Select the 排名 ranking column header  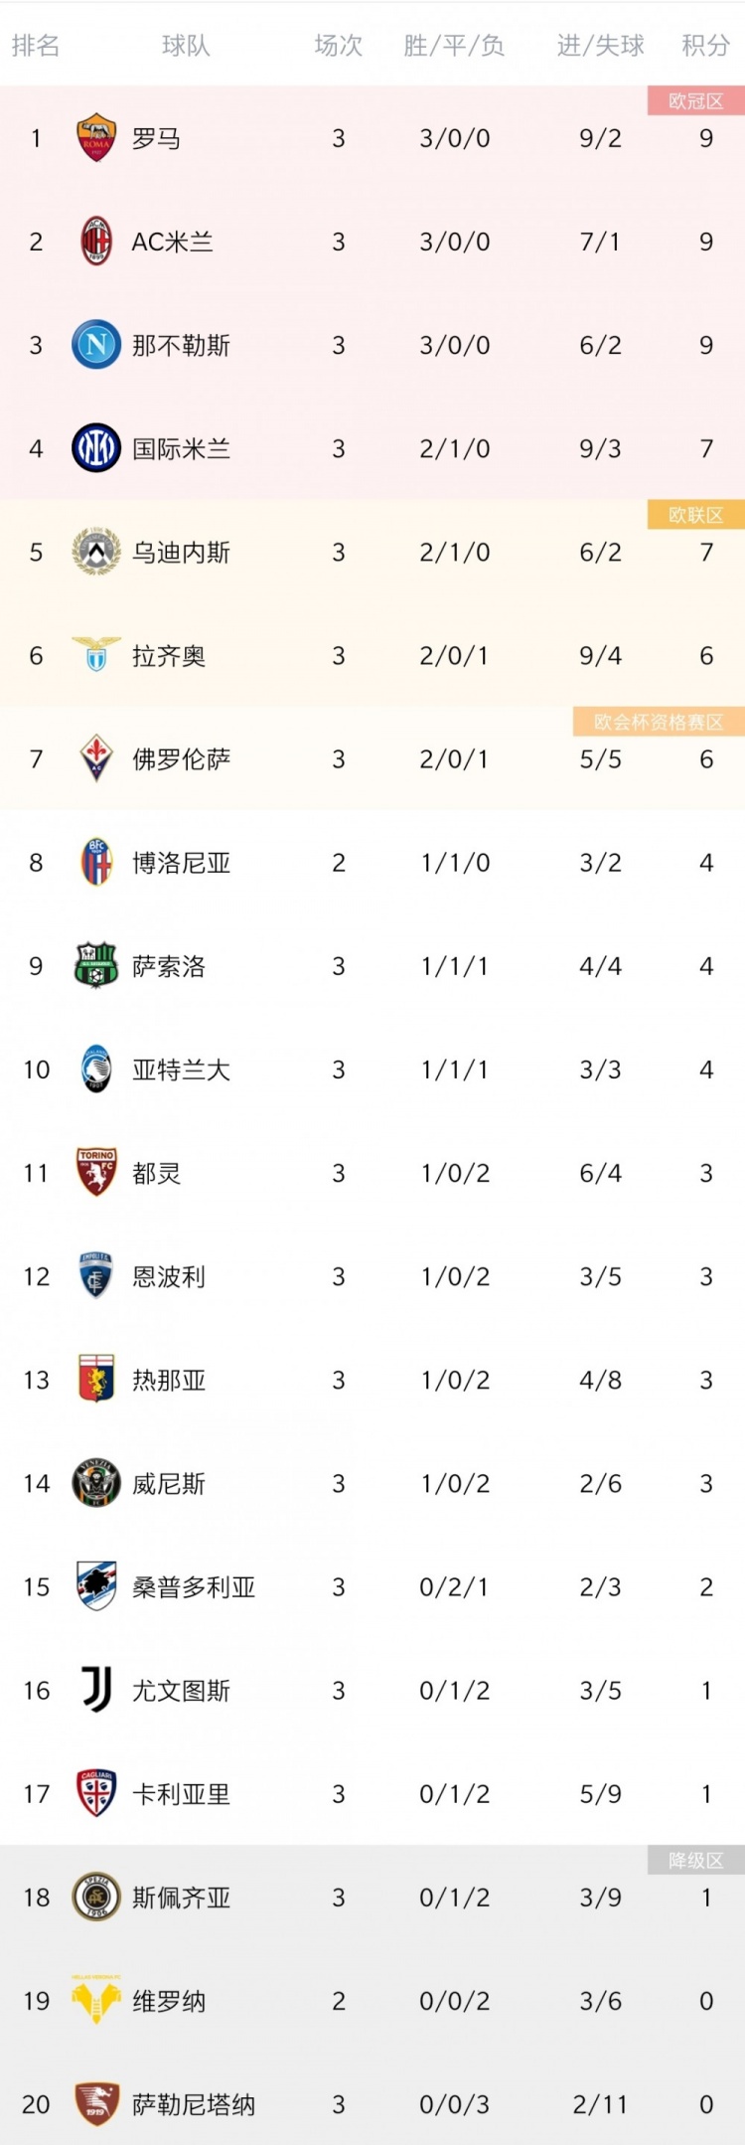(x=36, y=46)
